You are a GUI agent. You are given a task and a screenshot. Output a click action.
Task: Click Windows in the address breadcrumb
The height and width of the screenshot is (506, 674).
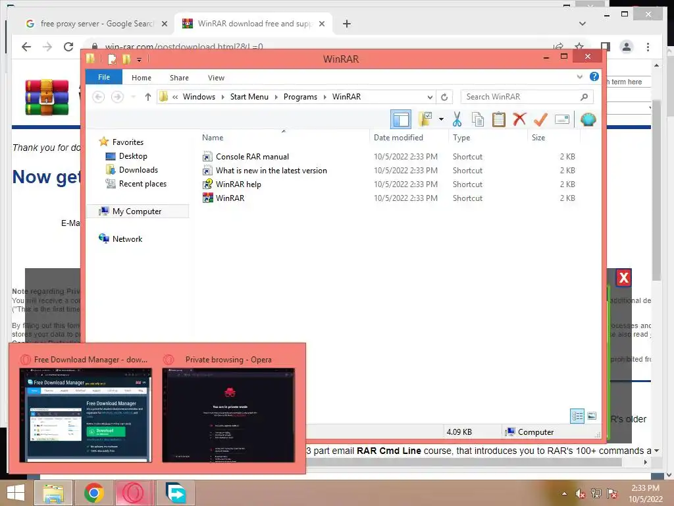pyautogui.click(x=199, y=97)
